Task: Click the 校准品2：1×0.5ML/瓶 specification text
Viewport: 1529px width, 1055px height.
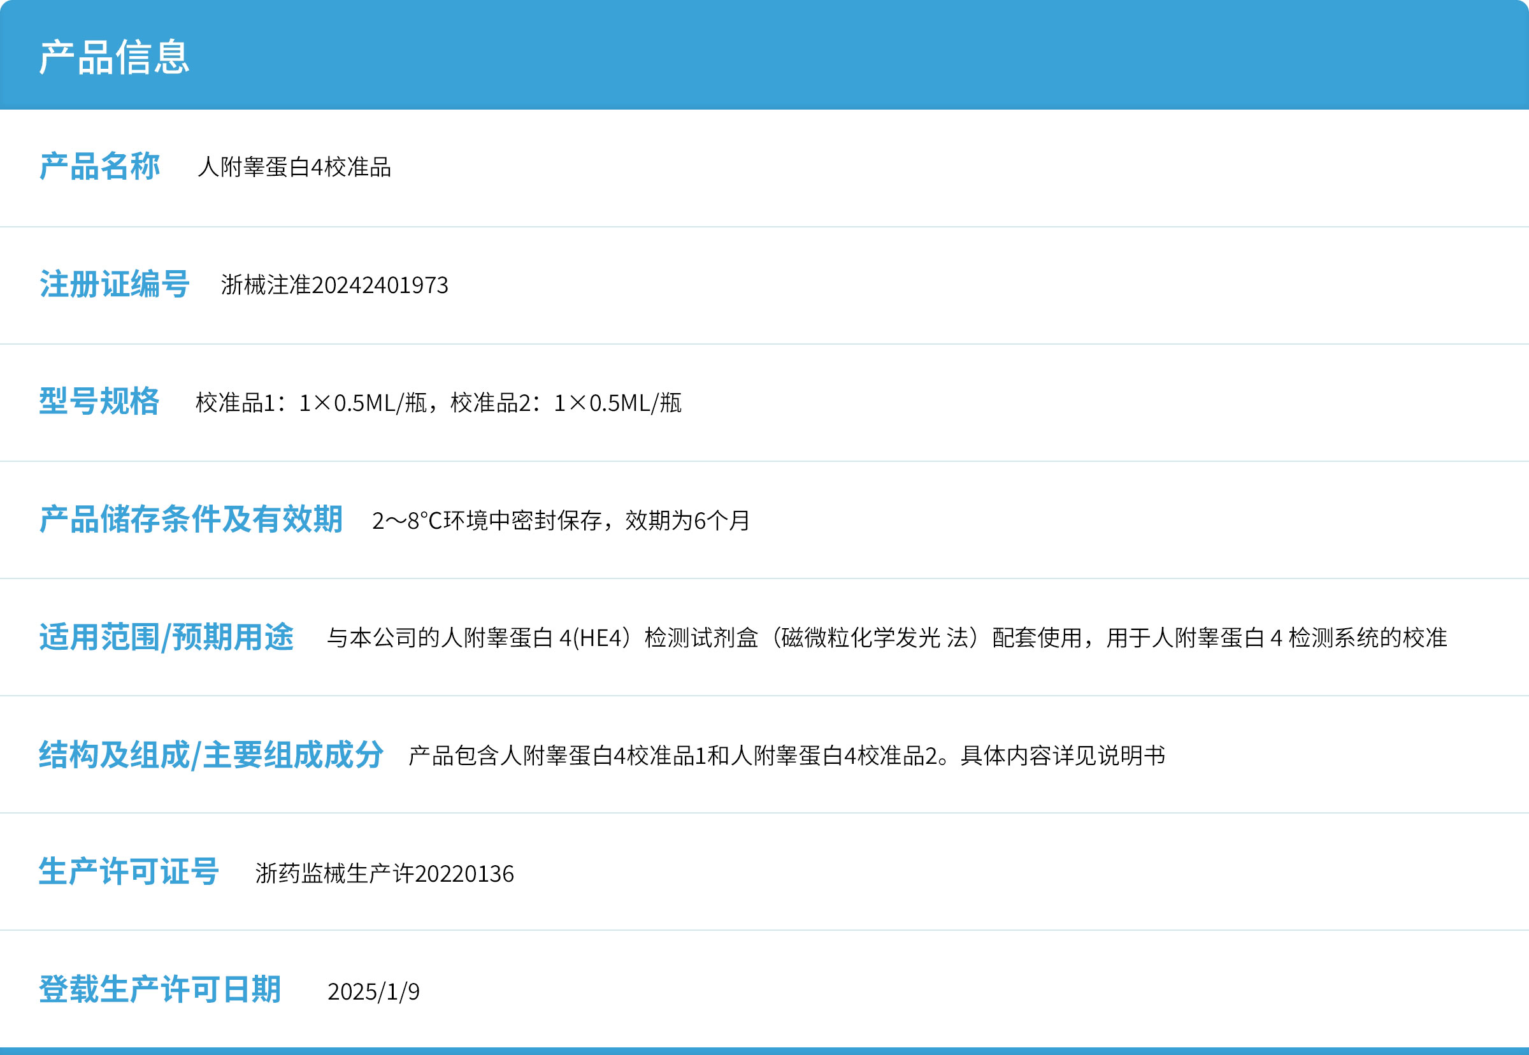Action: 566,403
